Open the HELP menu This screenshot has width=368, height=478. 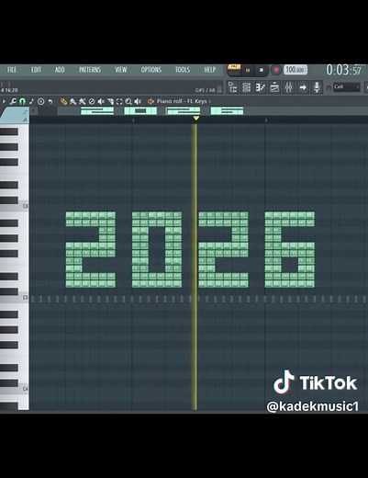point(210,70)
